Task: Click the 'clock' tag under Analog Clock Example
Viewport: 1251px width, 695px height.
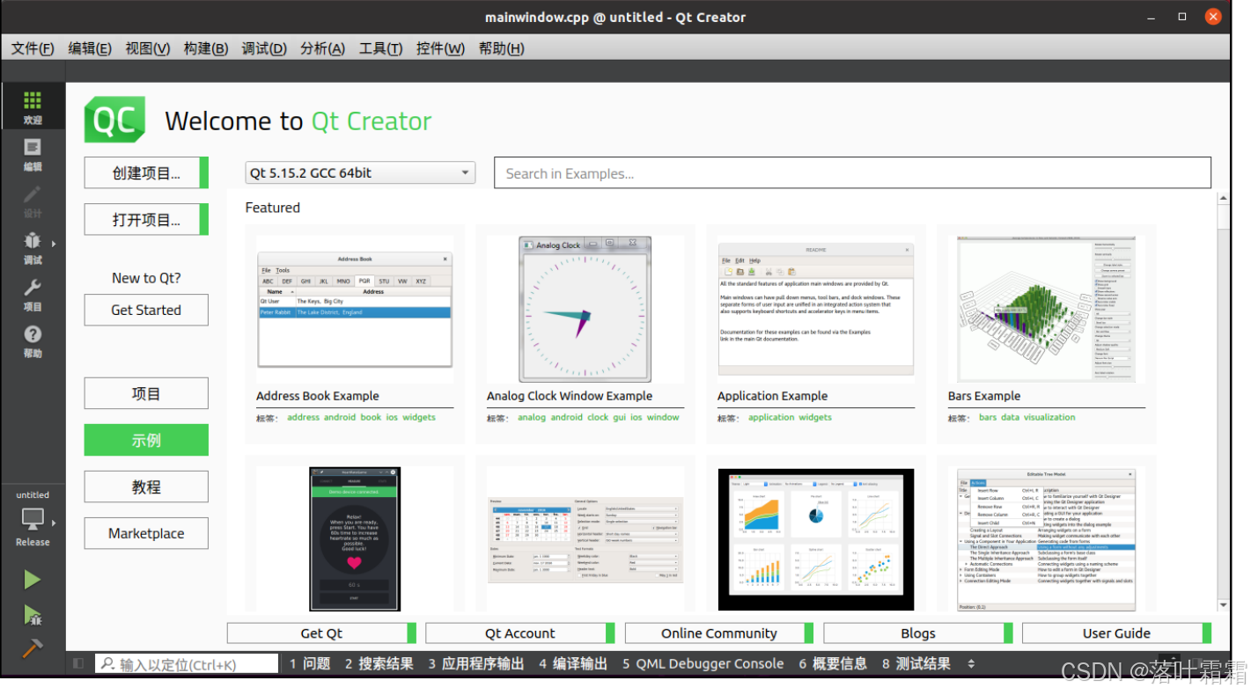Action: pos(598,417)
